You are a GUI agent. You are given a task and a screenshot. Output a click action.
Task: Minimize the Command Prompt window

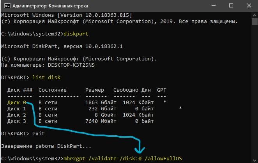[x=214, y=6]
